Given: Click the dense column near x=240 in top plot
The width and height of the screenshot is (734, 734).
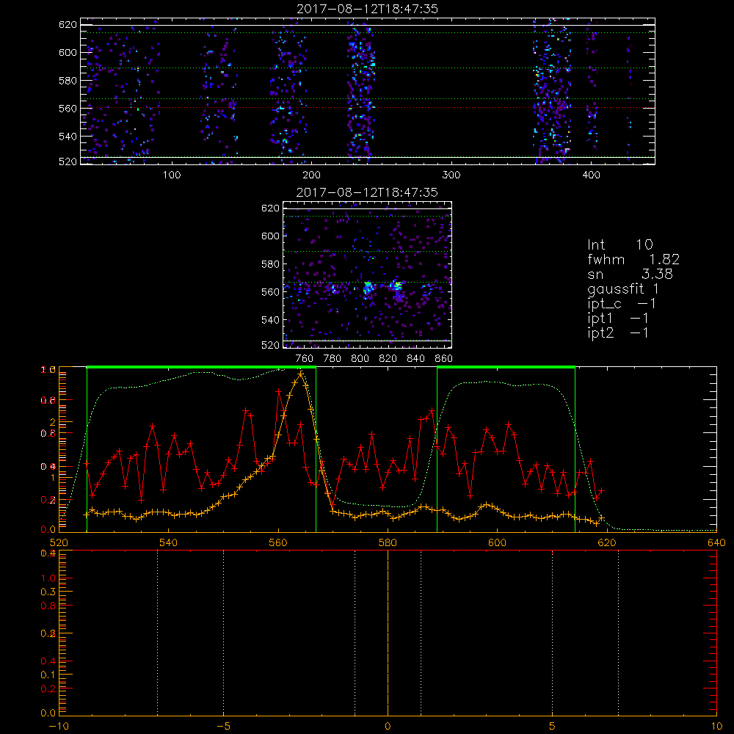Looking at the screenshot, I should pyautogui.click(x=361, y=91).
